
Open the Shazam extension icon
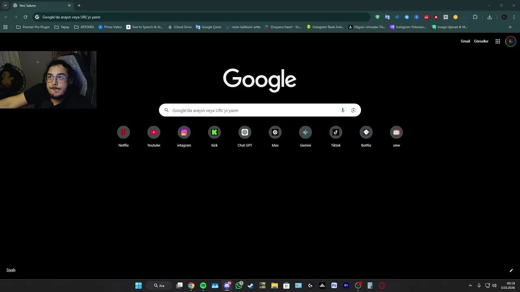point(407,17)
